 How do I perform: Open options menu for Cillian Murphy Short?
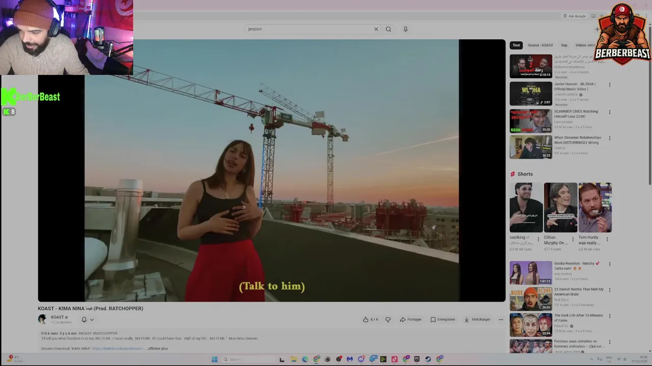tap(573, 239)
